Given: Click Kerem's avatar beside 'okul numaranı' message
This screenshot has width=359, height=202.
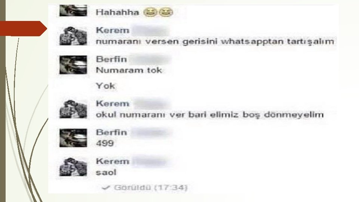Looking at the screenshot, I should coord(73,109).
